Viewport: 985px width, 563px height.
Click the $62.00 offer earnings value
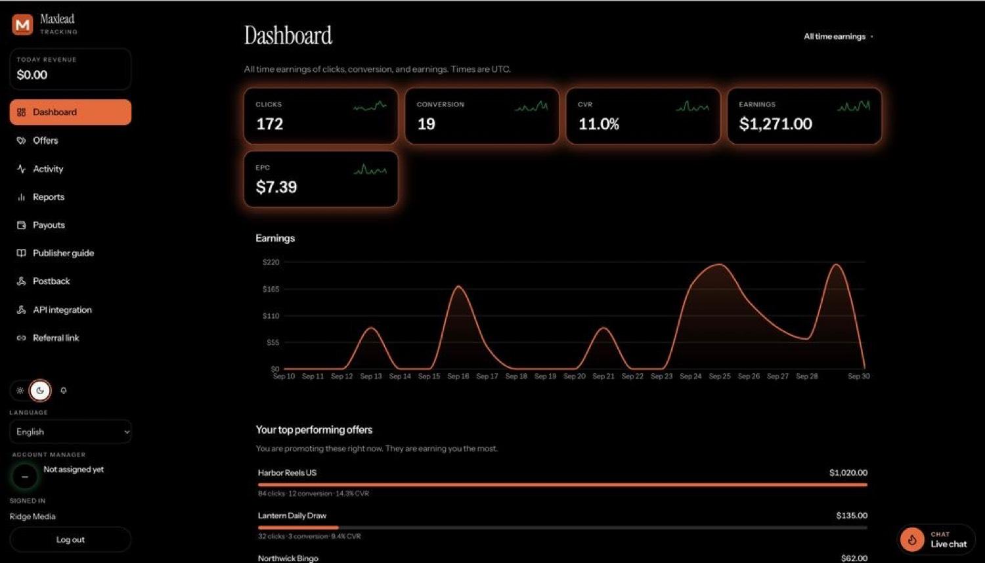(854, 558)
